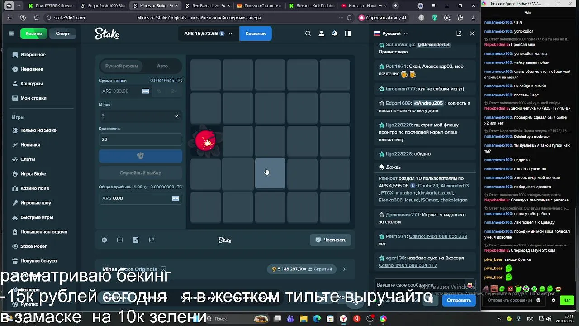
Task: Click the bet amount ARS 333,00 field
Action: (121, 91)
